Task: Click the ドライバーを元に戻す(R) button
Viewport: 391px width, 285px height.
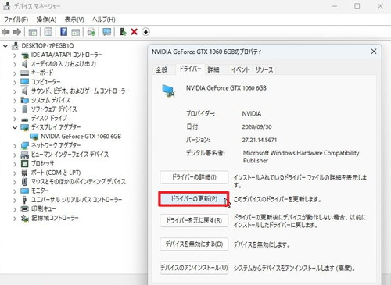Action: click(194, 221)
